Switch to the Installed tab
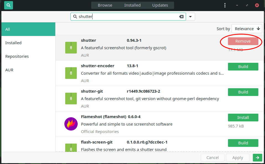This screenshot has height=164, width=265. [x=132, y=5]
